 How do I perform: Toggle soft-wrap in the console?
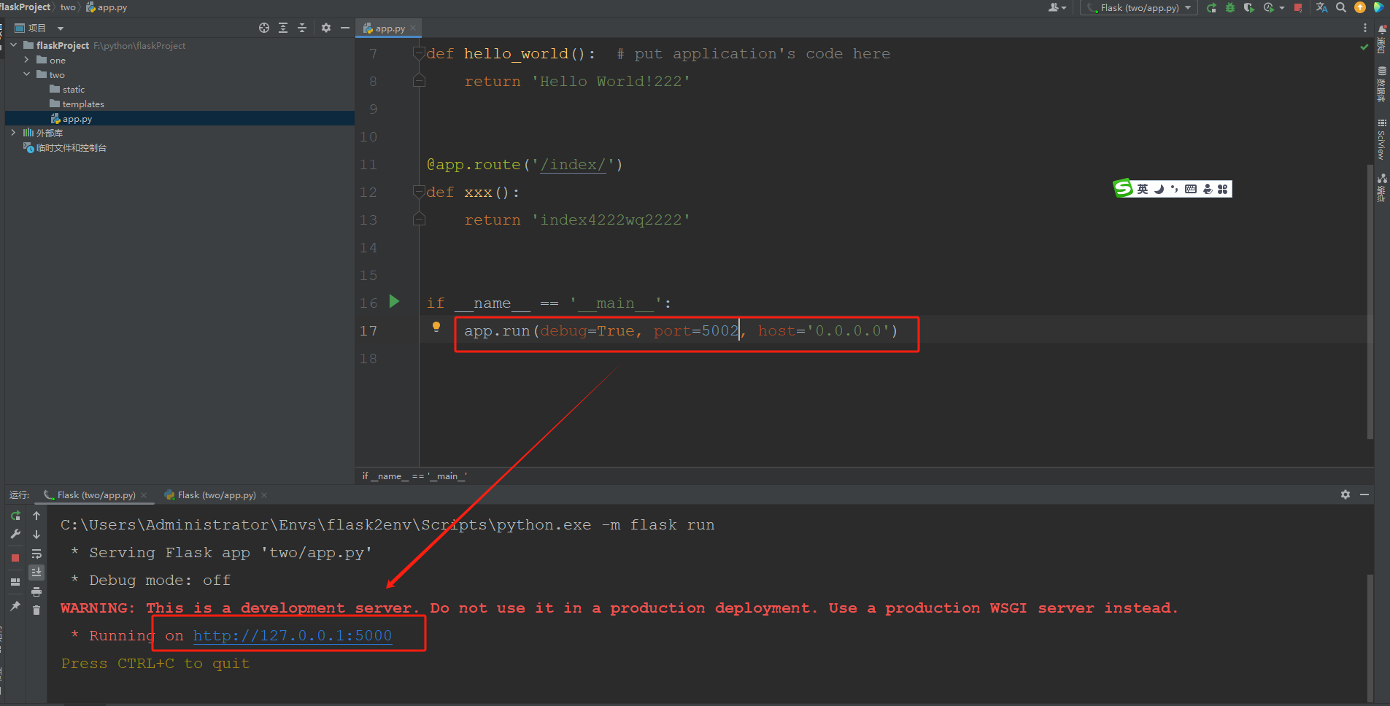[x=36, y=554]
